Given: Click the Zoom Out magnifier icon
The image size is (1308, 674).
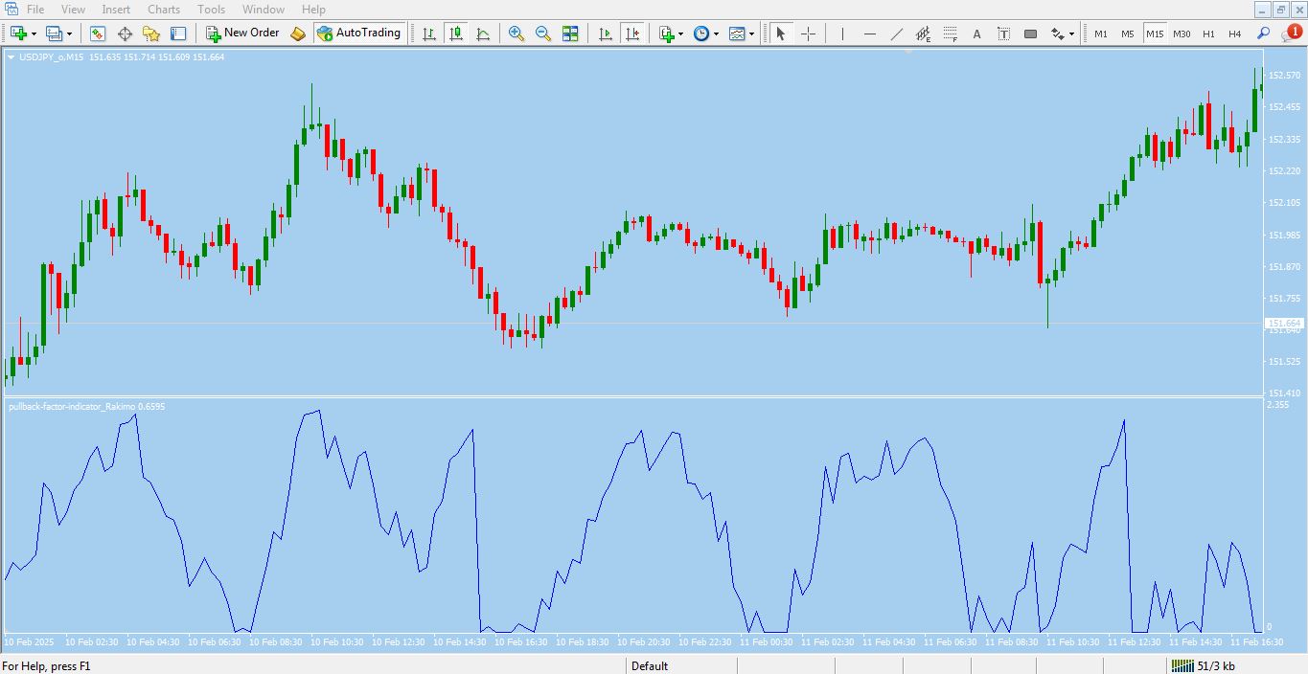Looking at the screenshot, I should 543,34.
